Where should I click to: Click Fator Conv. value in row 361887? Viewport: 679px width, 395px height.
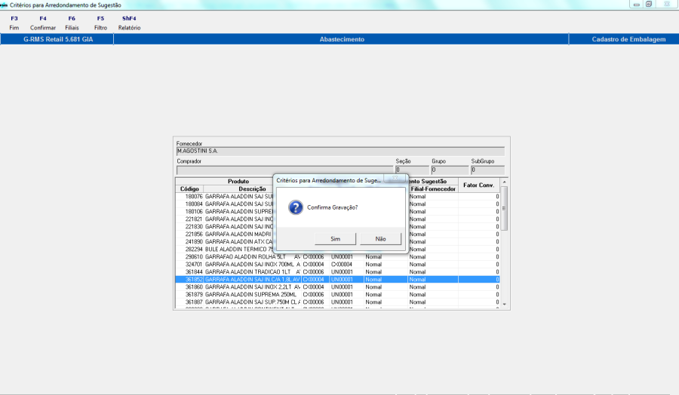(x=479, y=302)
